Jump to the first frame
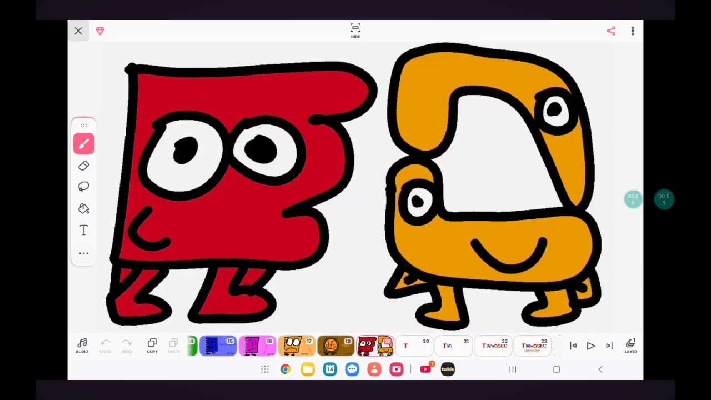 coord(573,346)
